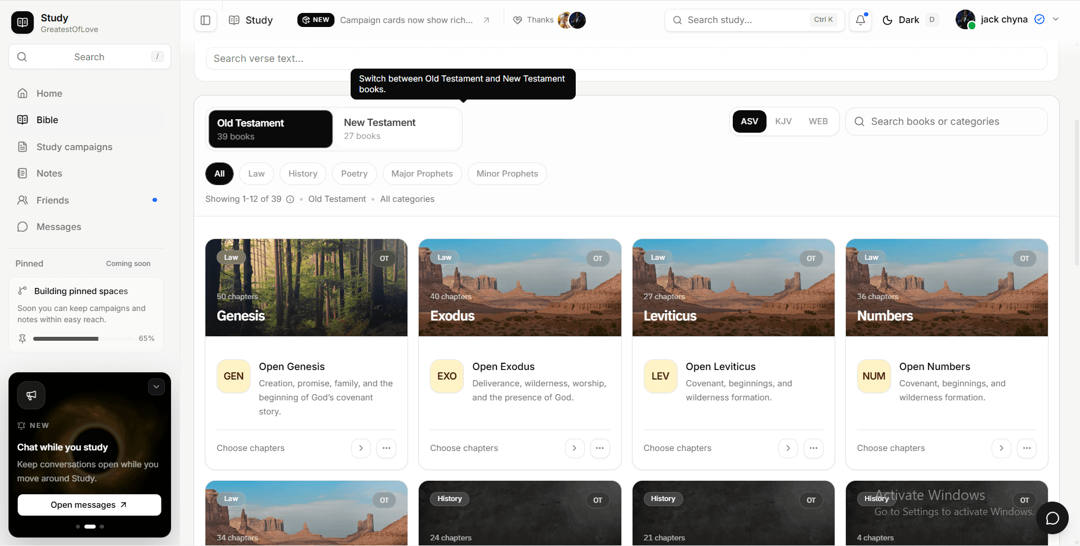Open more options for Numbers
1080x546 pixels.
1027,448
